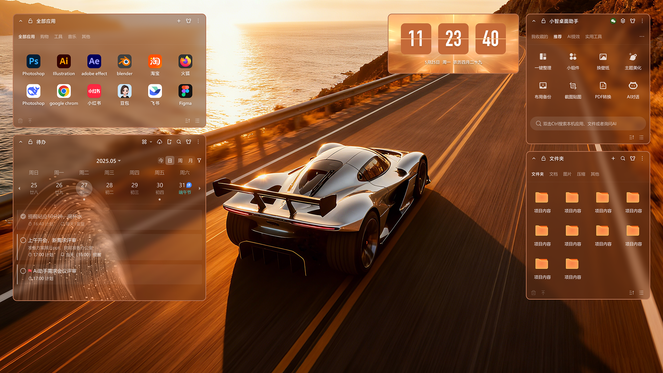Open the 换壁纸 wallpaper changer
This screenshot has width=663, height=373.
click(x=603, y=57)
